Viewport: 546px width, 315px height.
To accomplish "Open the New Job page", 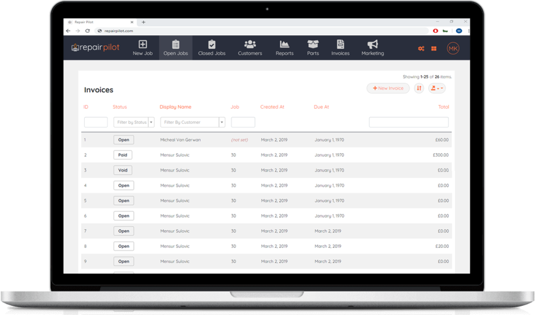I will click(142, 48).
